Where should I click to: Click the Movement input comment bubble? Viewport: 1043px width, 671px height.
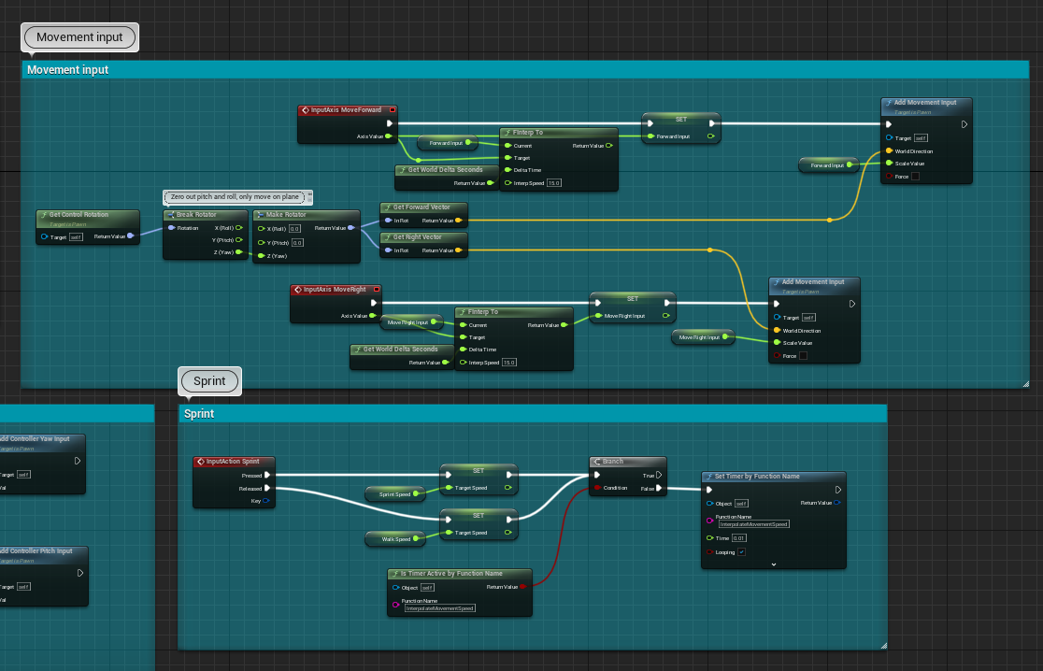[x=79, y=37]
